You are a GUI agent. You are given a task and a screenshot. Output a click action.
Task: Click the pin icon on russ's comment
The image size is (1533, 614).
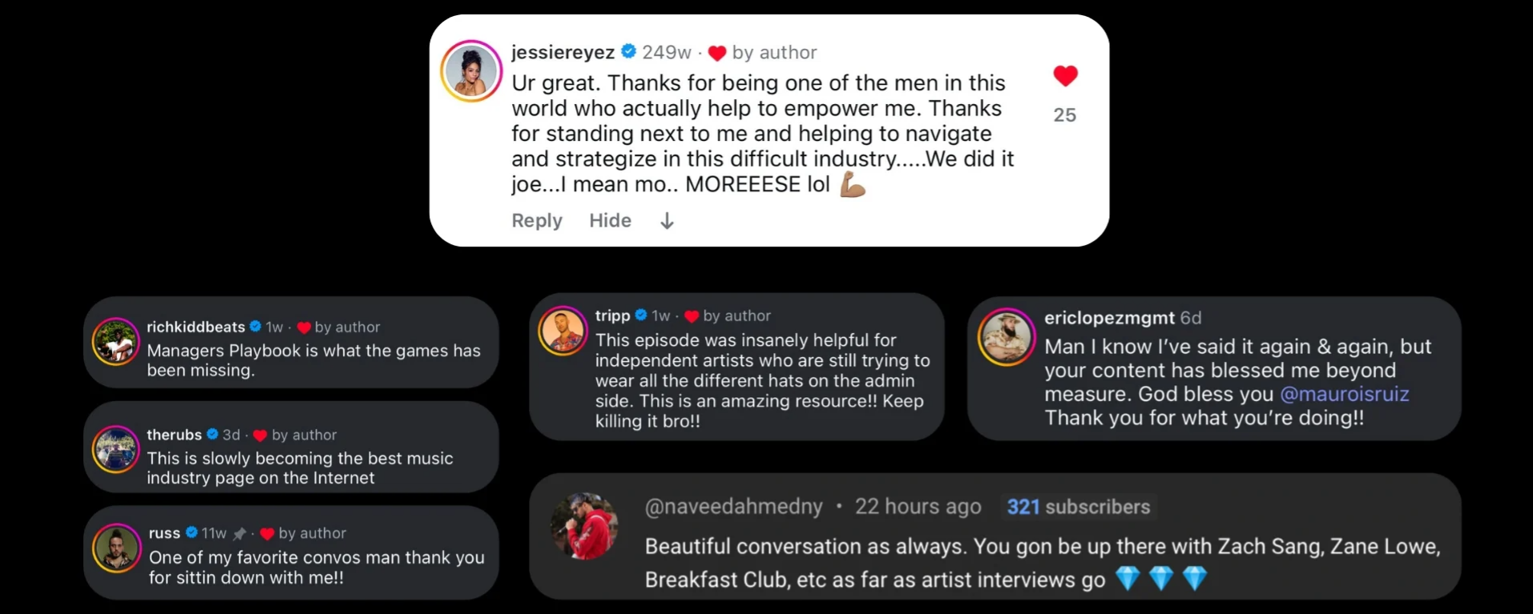coord(240,533)
